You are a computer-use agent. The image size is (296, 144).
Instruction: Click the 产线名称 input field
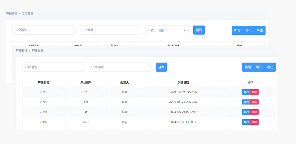(x=62, y=67)
